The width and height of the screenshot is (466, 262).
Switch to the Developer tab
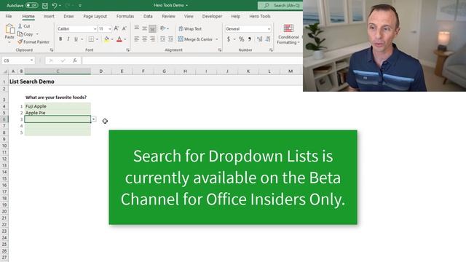pos(212,16)
